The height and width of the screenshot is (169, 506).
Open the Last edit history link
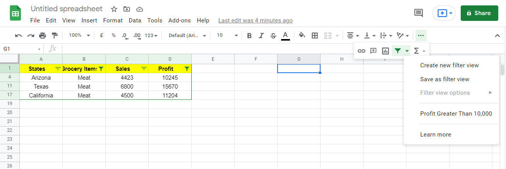pyautogui.click(x=255, y=20)
